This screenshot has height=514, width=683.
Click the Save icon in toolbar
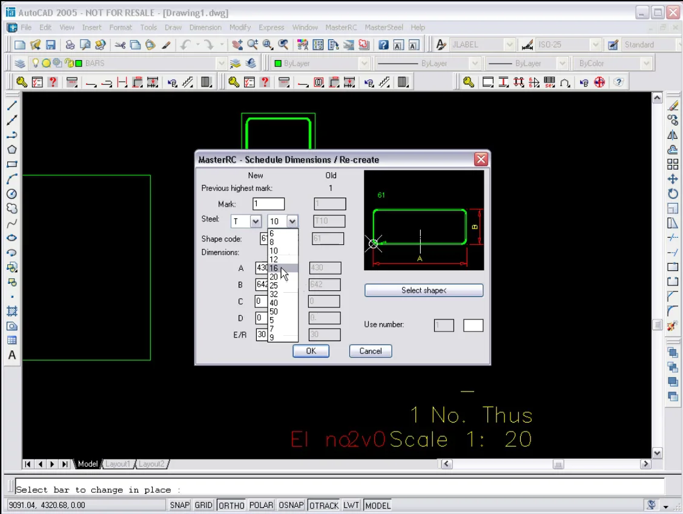tap(51, 45)
